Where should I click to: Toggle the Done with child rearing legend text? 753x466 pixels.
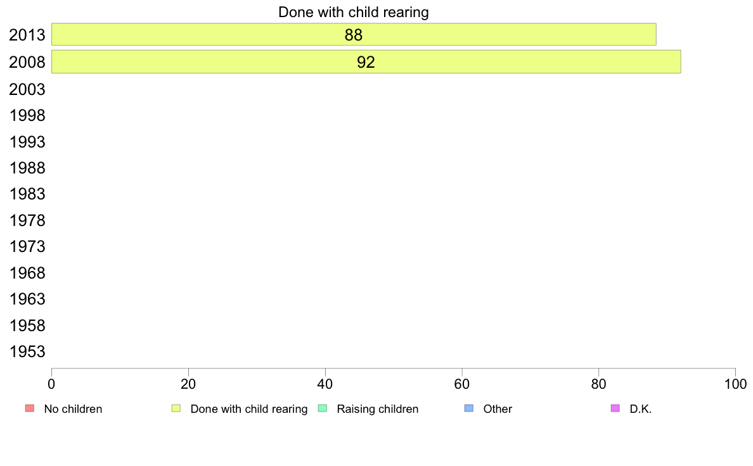click(x=248, y=409)
